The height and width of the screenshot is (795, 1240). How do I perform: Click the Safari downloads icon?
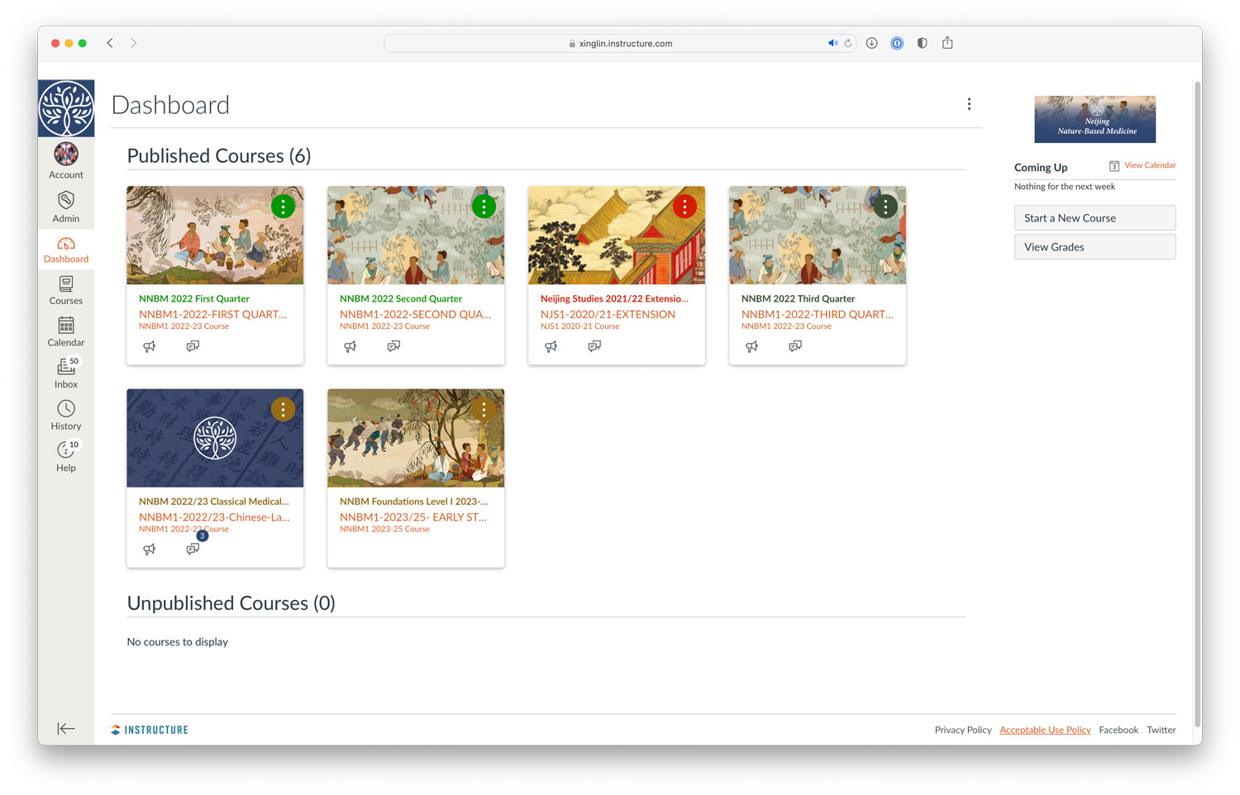(x=871, y=43)
